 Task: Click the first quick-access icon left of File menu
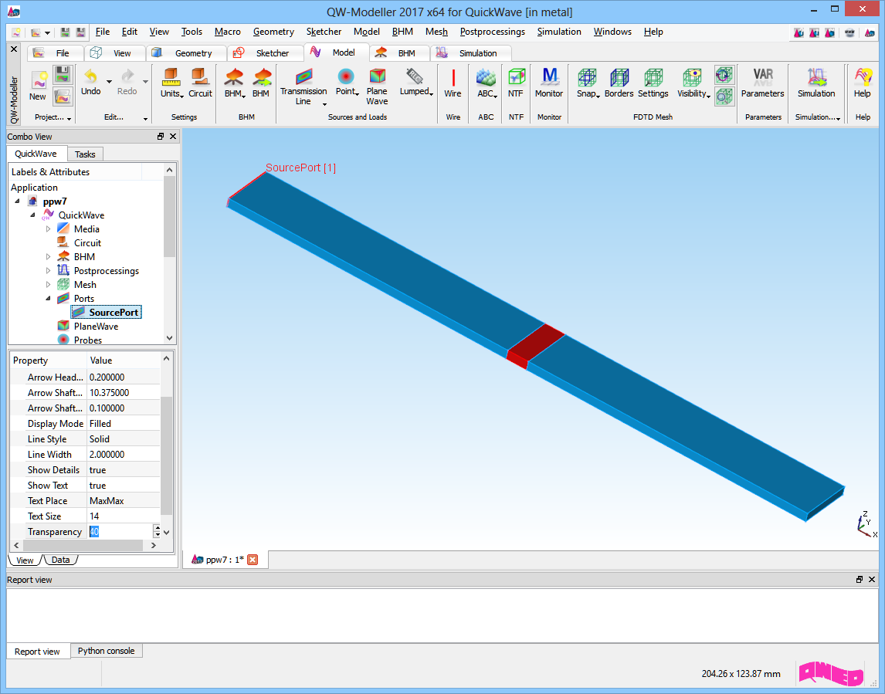point(15,32)
